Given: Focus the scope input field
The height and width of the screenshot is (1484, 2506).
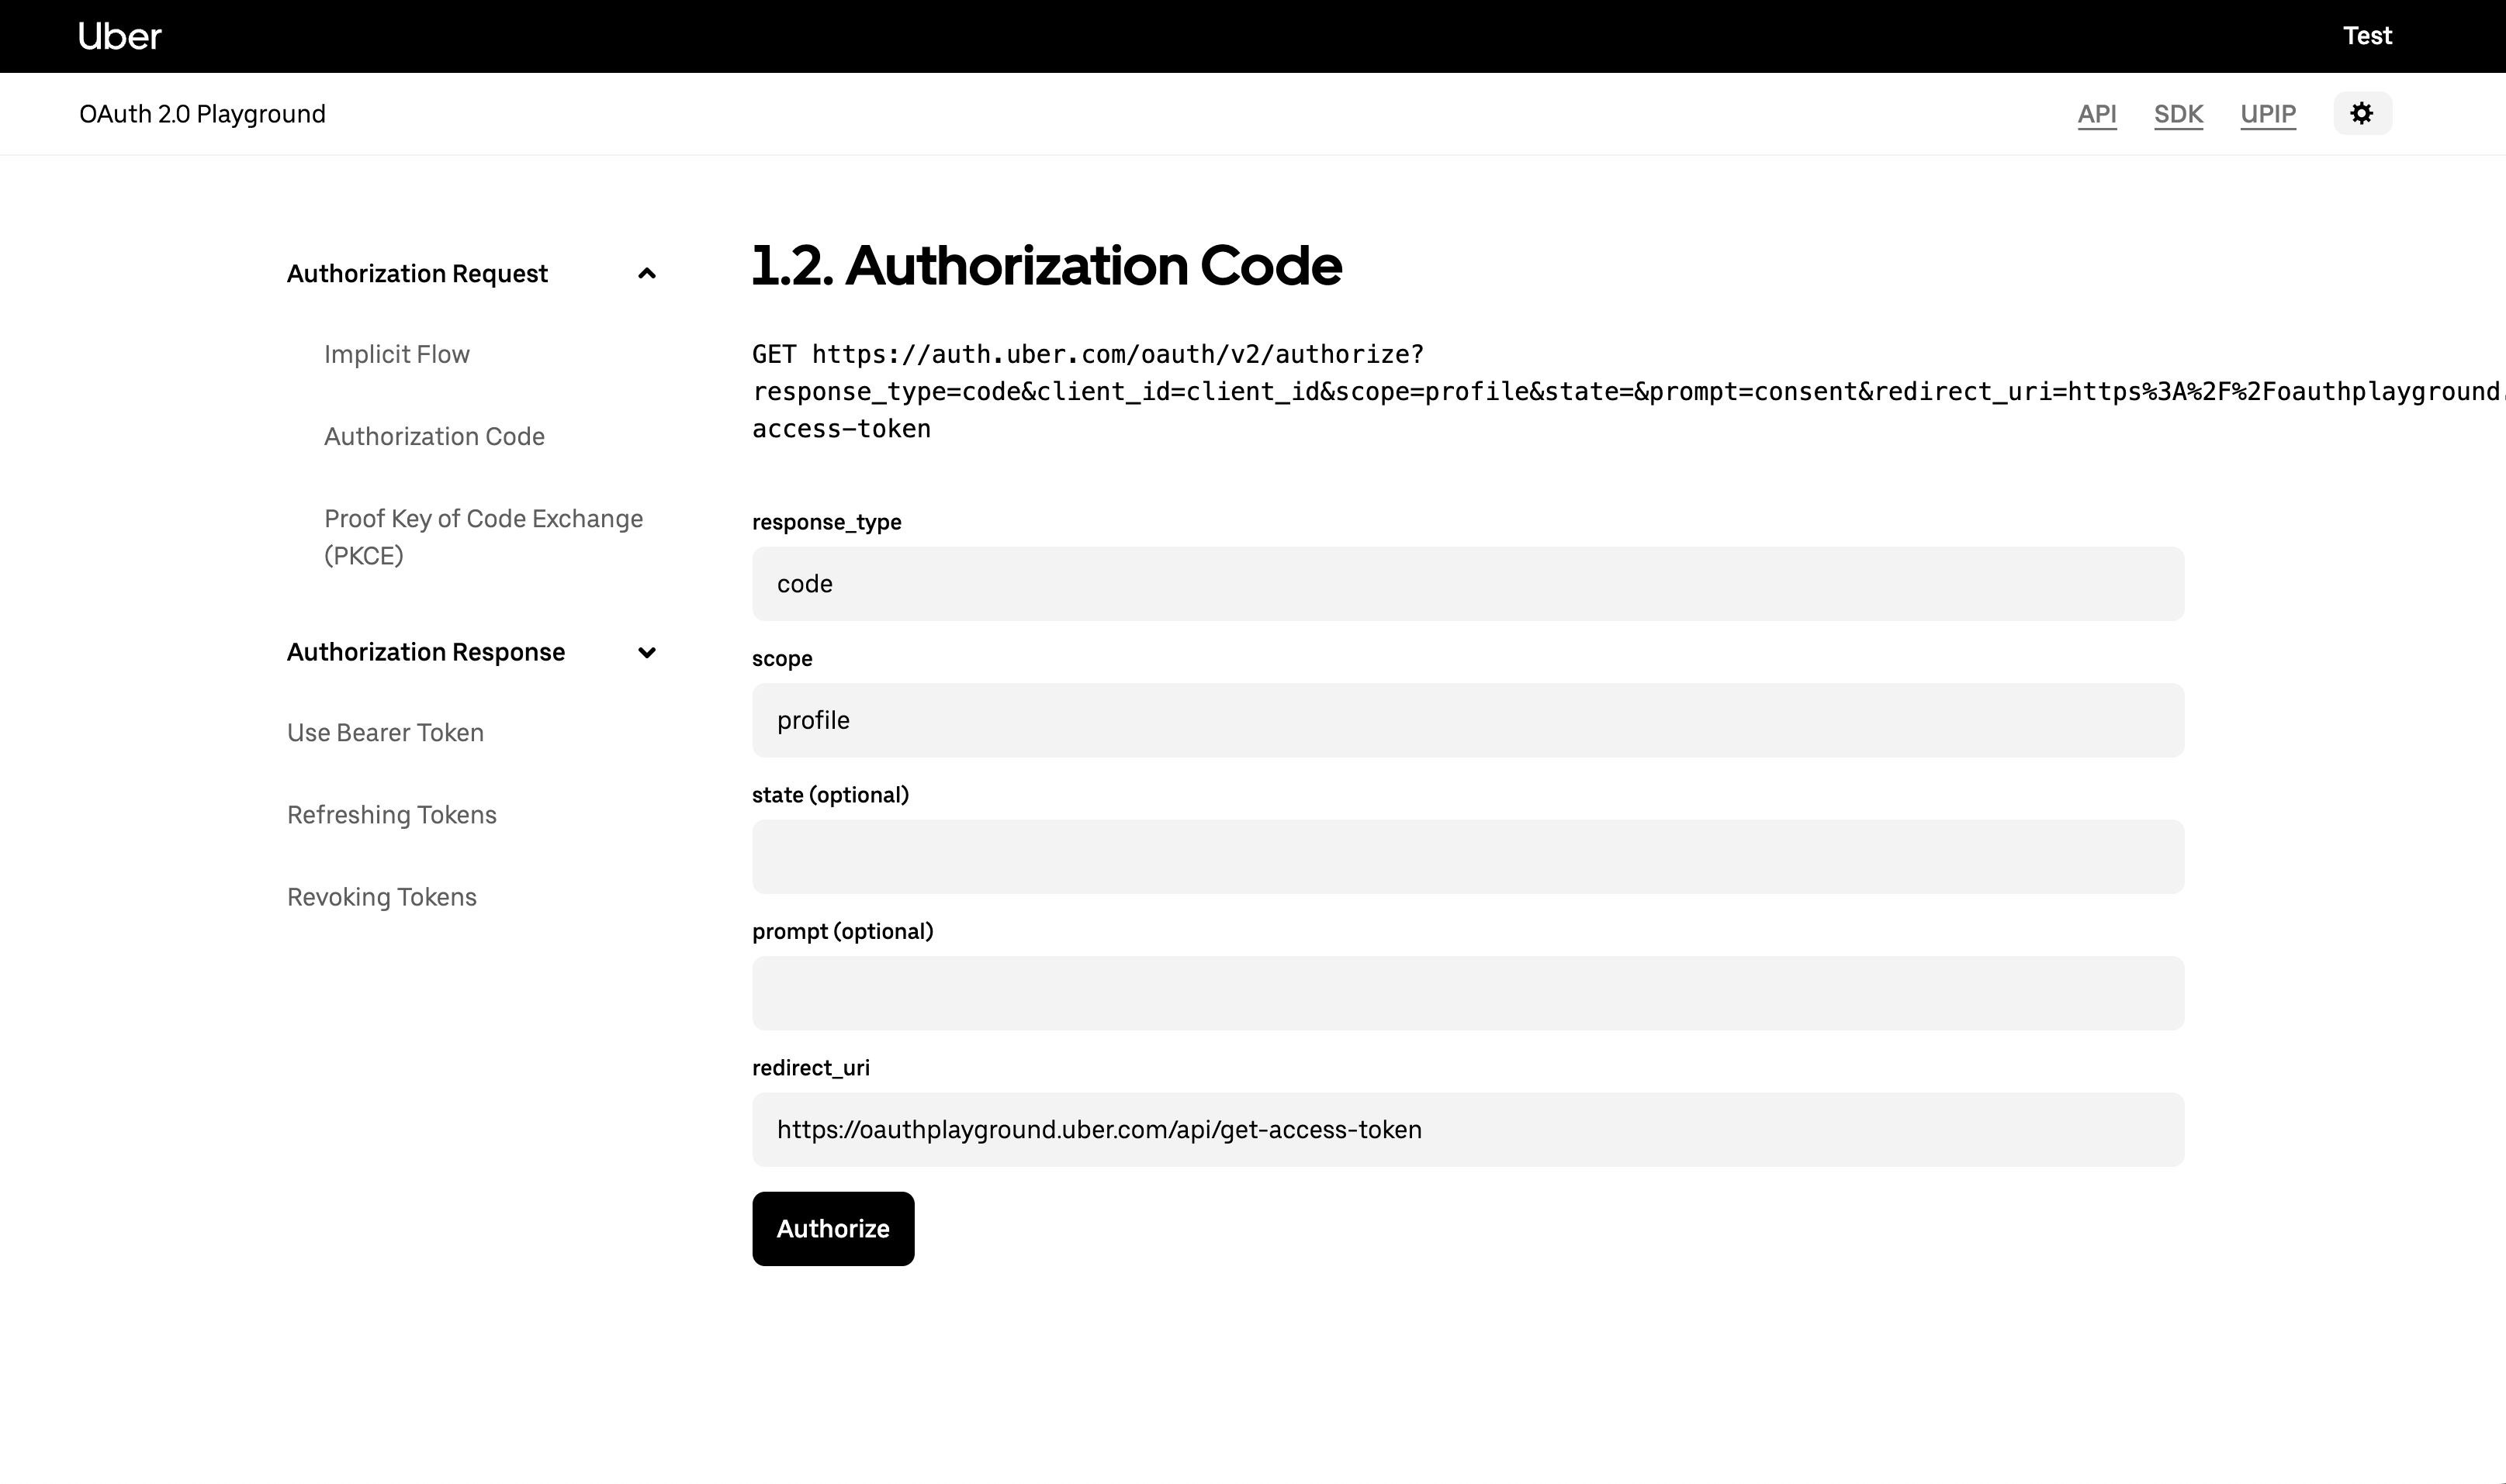Looking at the screenshot, I should click(1468, 720).
